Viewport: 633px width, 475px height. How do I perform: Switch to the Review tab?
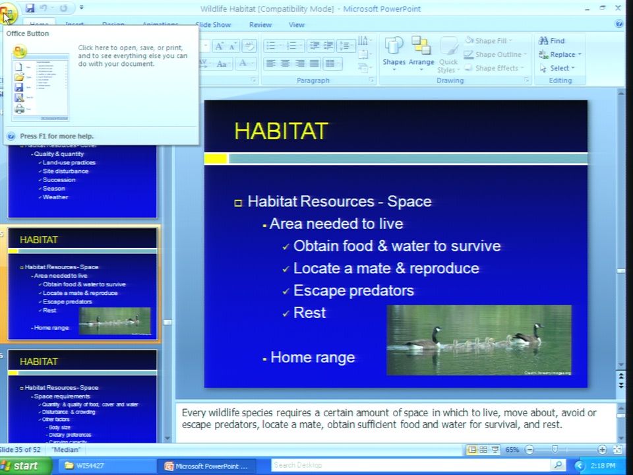(x=260, y=24)
